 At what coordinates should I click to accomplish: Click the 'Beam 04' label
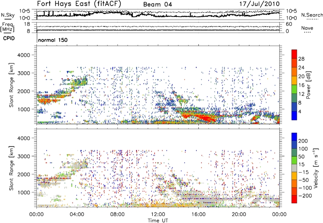pyautogui.click(x=157, y=4)
